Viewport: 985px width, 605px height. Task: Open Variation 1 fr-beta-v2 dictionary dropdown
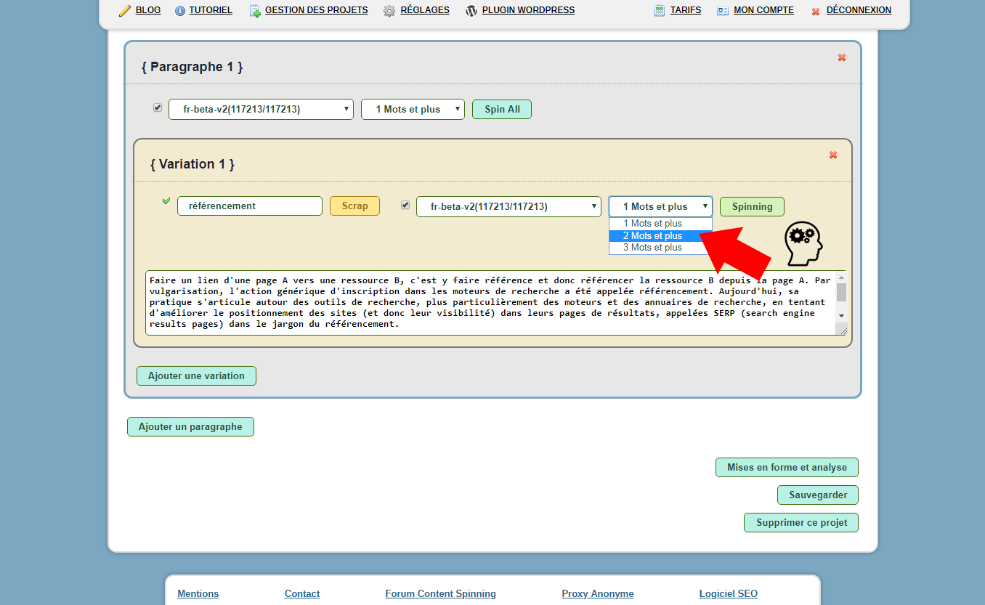pyautogui.click(x=508, y=206)
